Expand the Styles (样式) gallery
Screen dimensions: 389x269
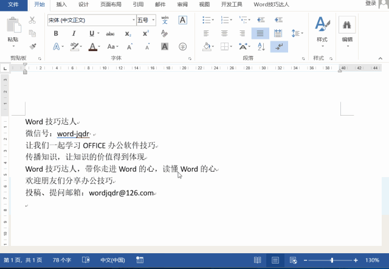click(x=322, y=32)
